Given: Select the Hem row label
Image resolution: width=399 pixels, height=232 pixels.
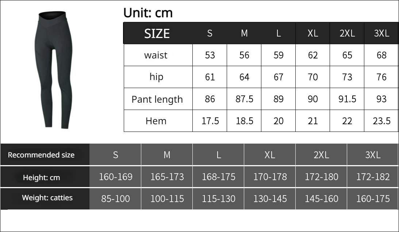Looking at the screenshot, I should pos(156,121).
